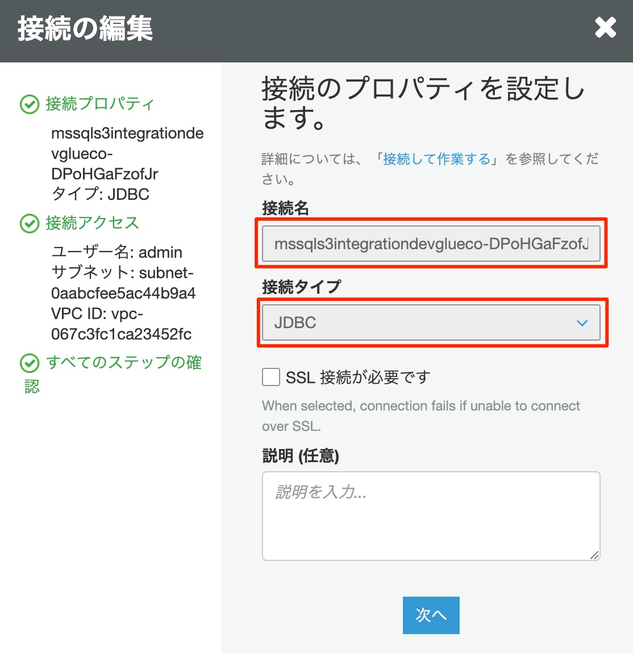This screenshot has width=633, height=654.
Task: Click the 次へ button
Action: [x=431, y=615]
